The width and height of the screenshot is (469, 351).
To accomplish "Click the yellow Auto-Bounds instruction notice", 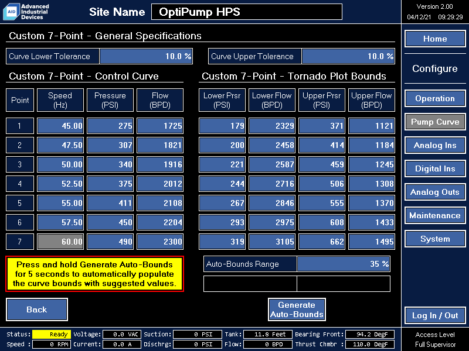I will click(94, 274).
